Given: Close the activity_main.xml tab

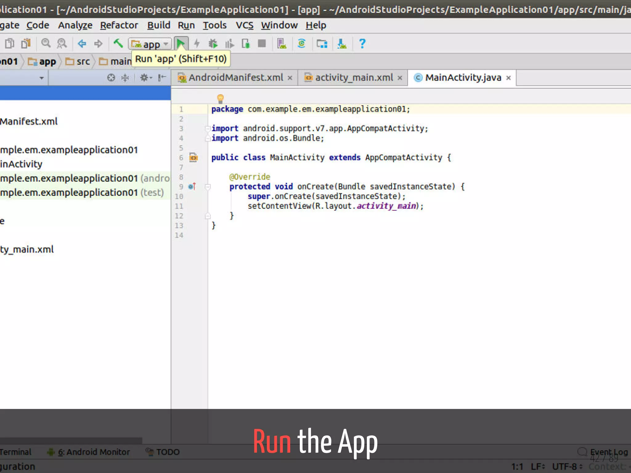Looking at the screenshot, I should [400, 78].
